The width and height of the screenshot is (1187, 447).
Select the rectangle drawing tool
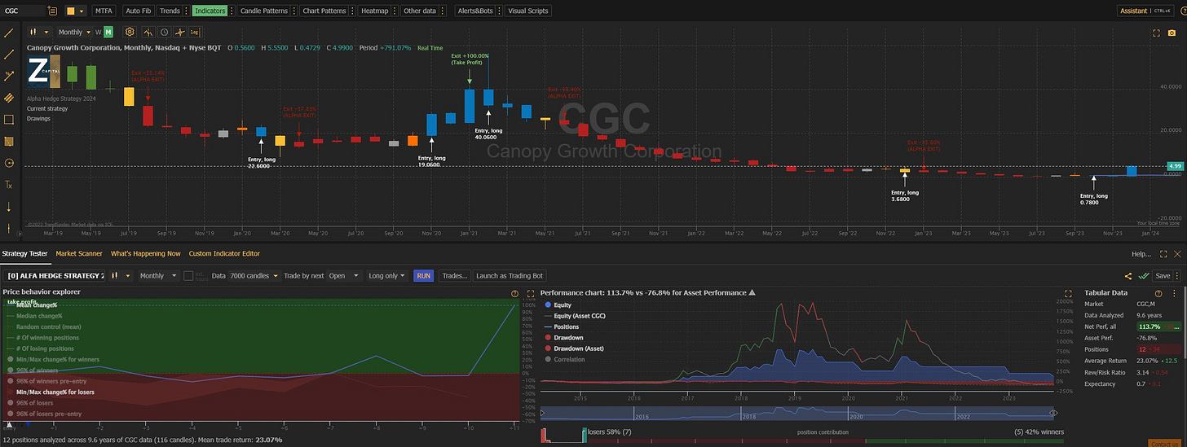pyautogui.click(x=9, y=119)
